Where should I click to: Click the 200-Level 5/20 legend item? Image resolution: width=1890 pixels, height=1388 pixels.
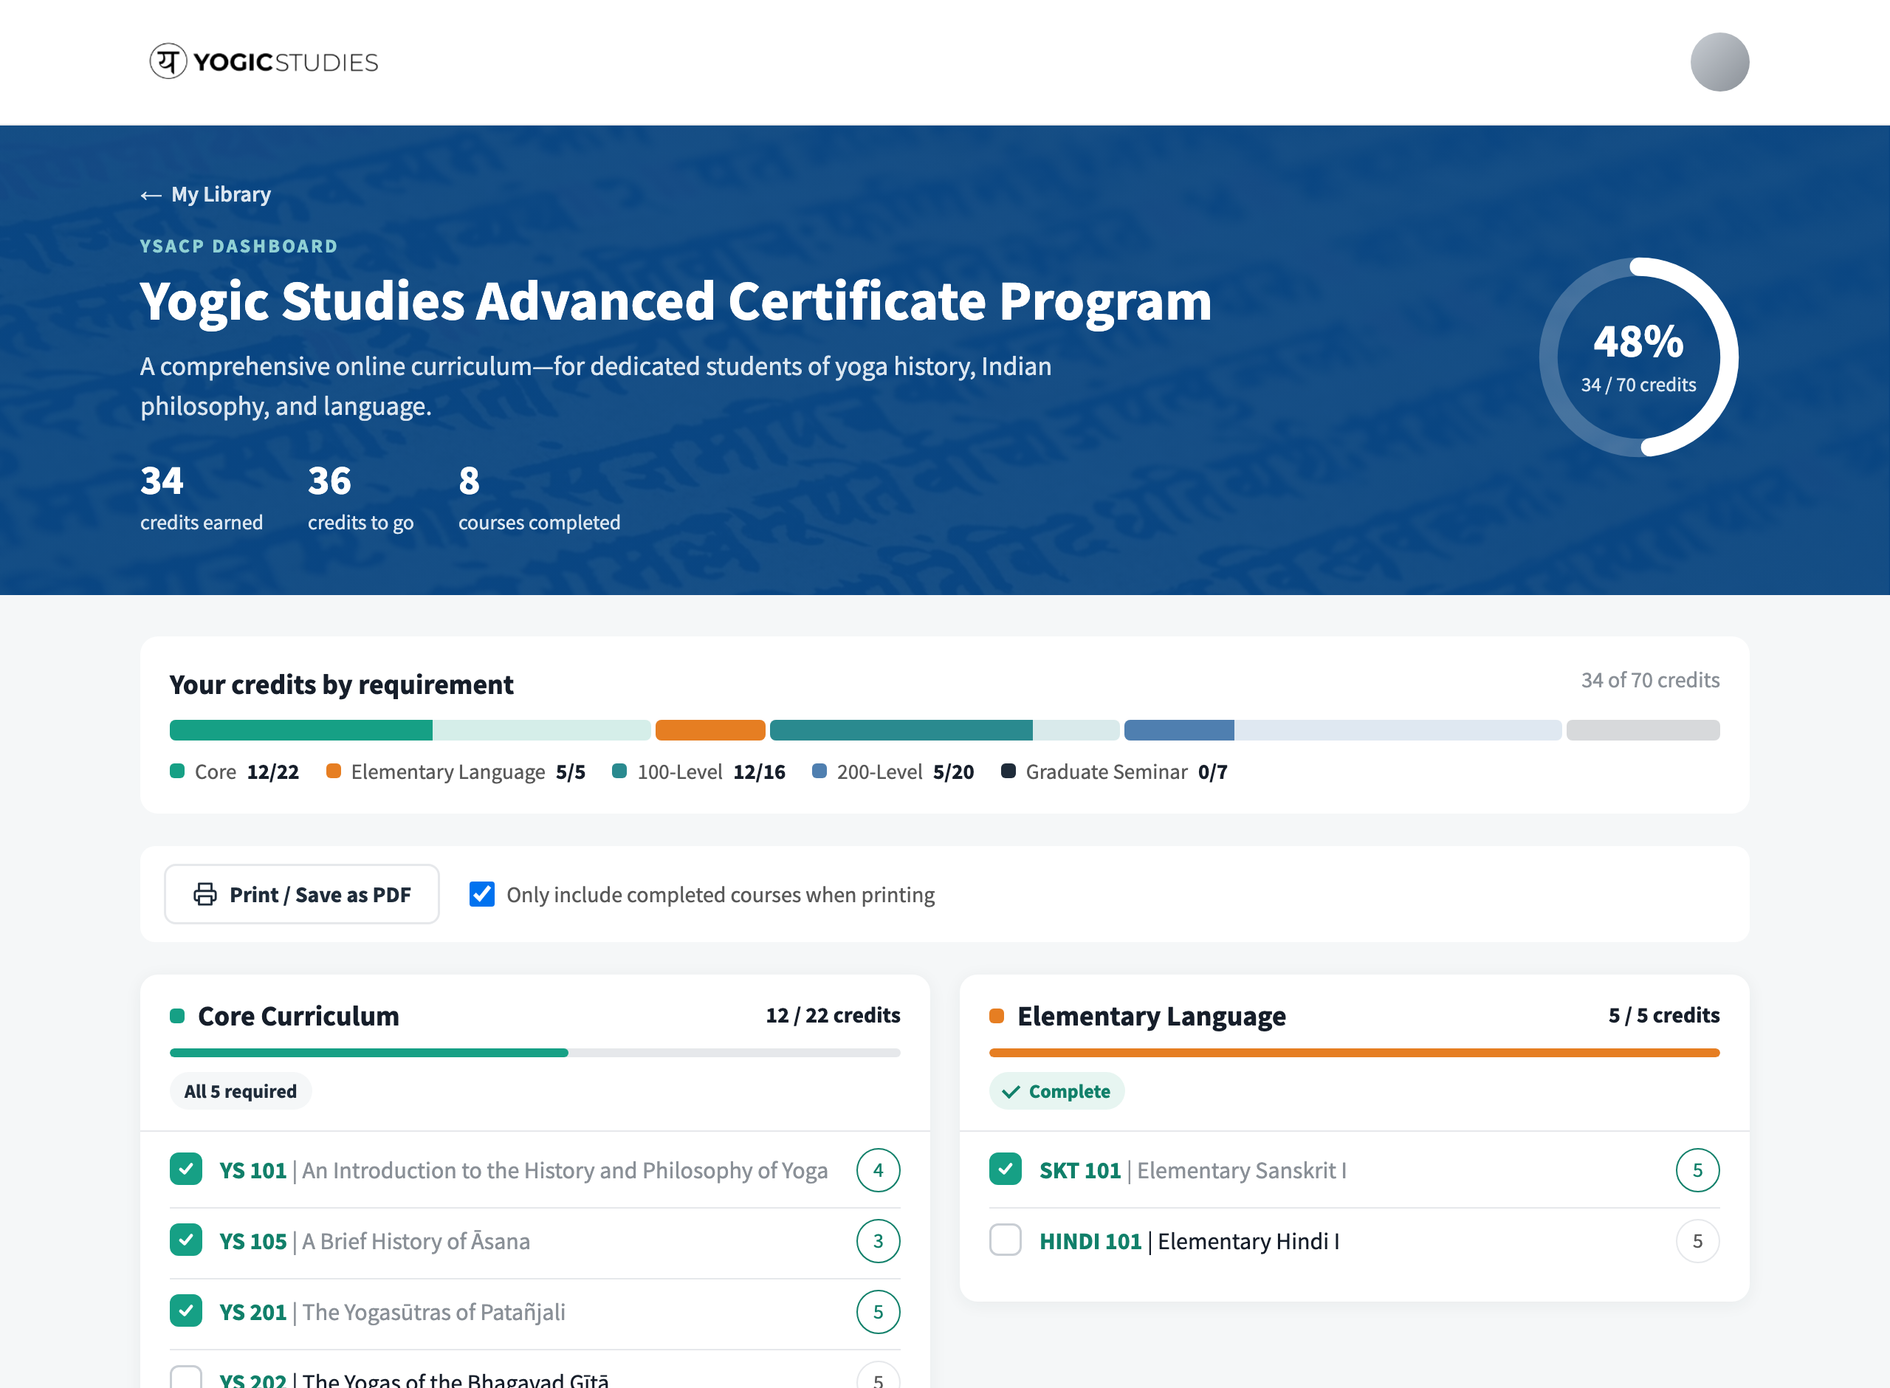893,772
